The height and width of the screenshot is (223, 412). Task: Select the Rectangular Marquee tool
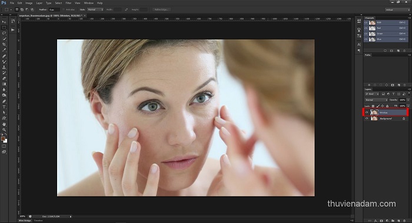(4, 28)
